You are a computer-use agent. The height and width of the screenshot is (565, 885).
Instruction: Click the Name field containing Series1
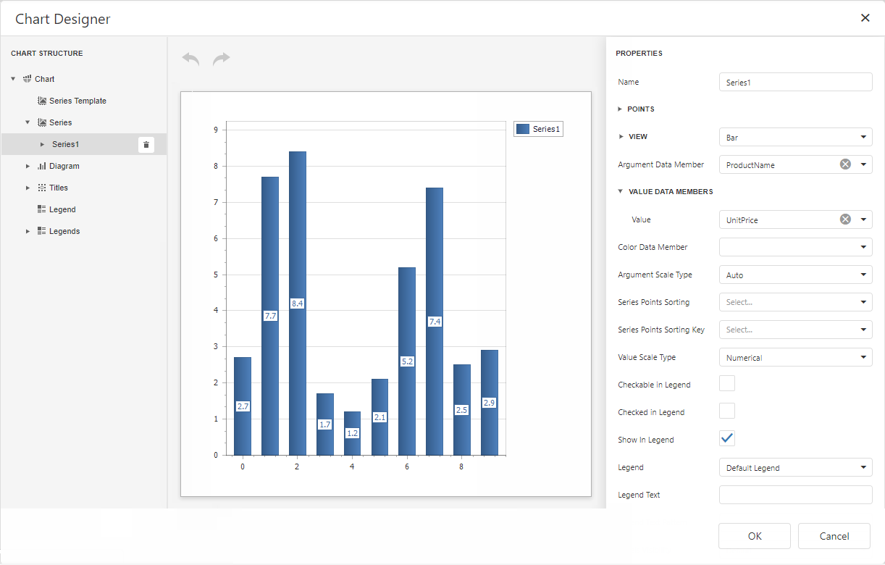click(795, 82)
